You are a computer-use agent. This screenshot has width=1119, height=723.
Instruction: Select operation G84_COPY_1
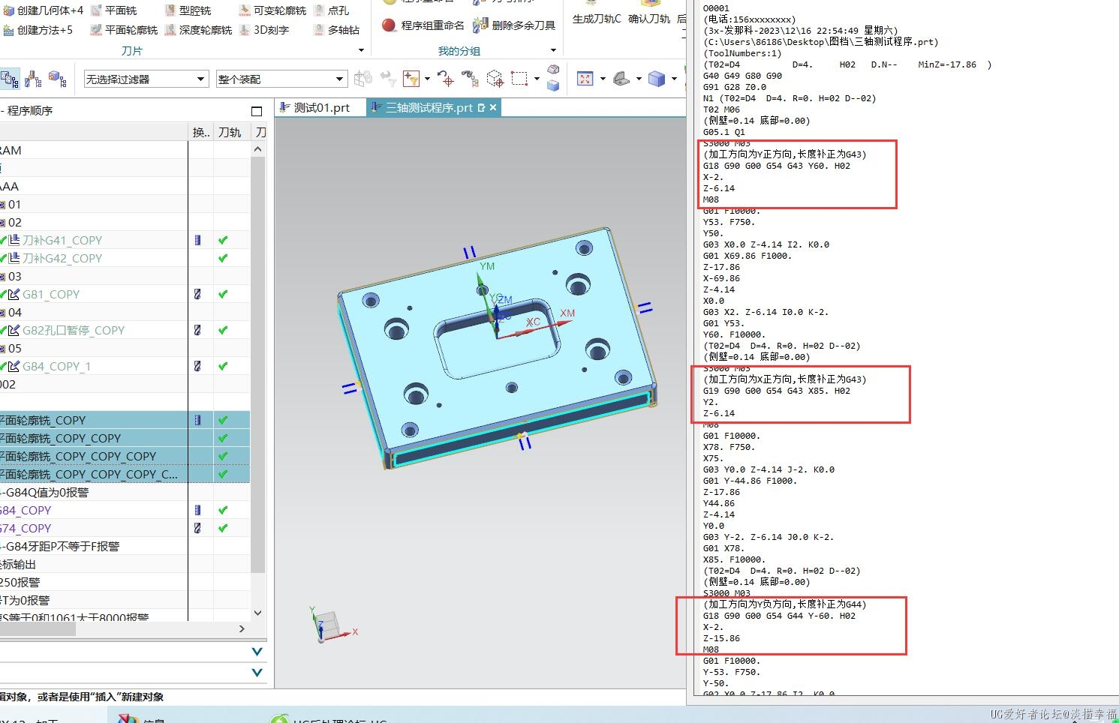[x=56, y=366]
